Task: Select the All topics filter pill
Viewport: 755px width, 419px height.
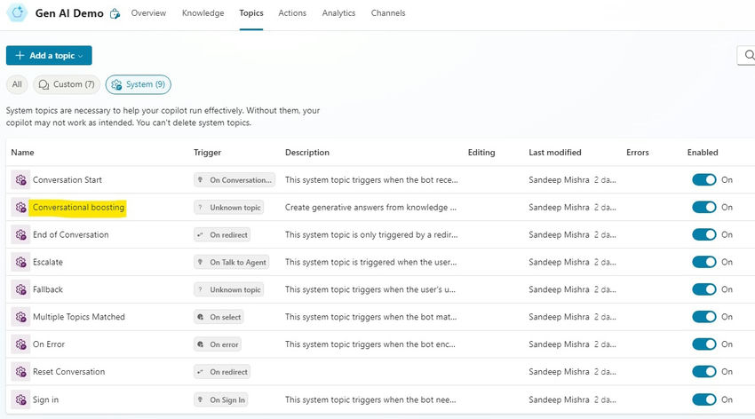Action: (17, 84)
